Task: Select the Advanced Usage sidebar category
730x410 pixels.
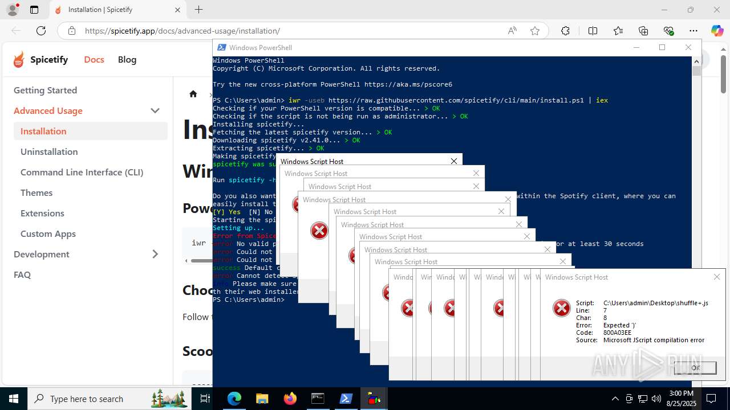Action: click(x=48, y=110)
